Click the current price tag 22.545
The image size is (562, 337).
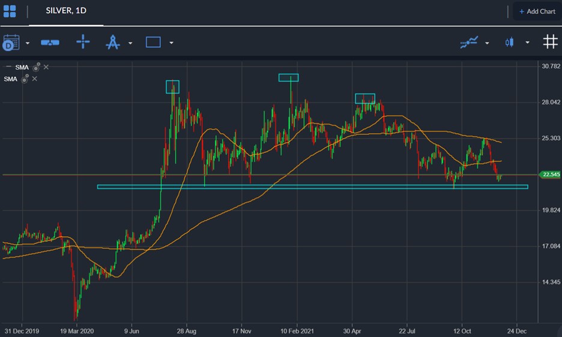(x=550, y=174)
